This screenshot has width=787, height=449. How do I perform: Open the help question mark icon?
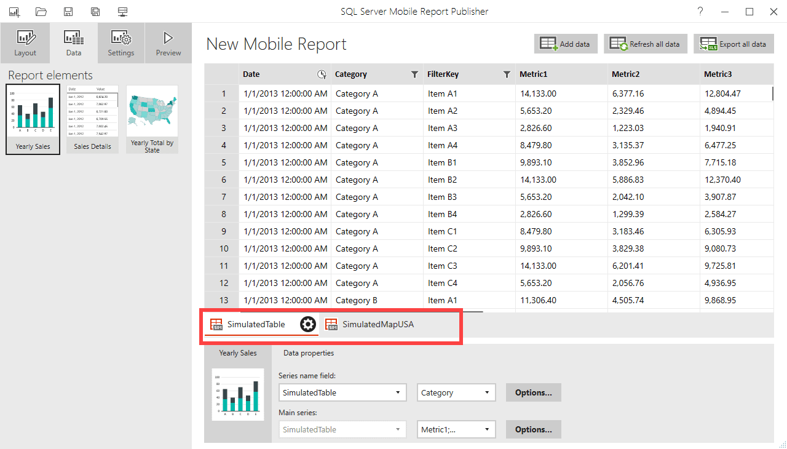pos(700,11)
